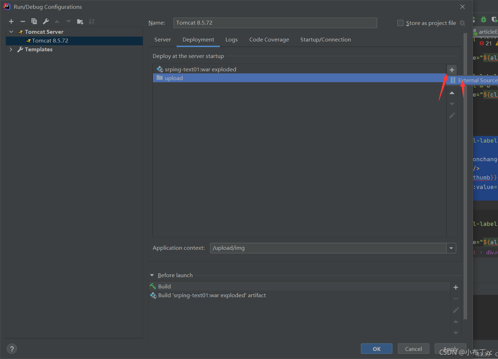Focus the Application context field
The image size is (498, 359).
tap(328, 248)
